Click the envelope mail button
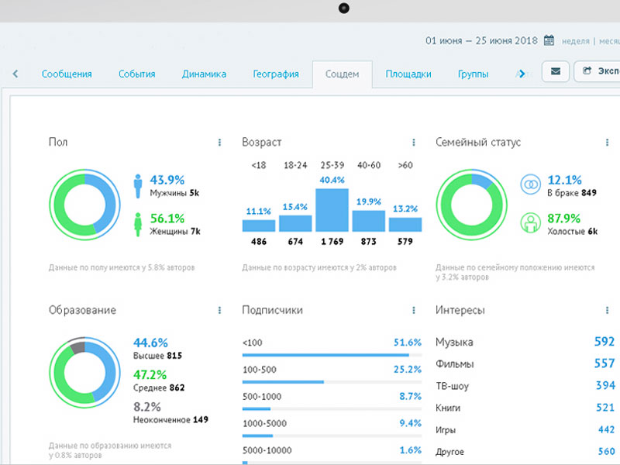 (555, 72)
